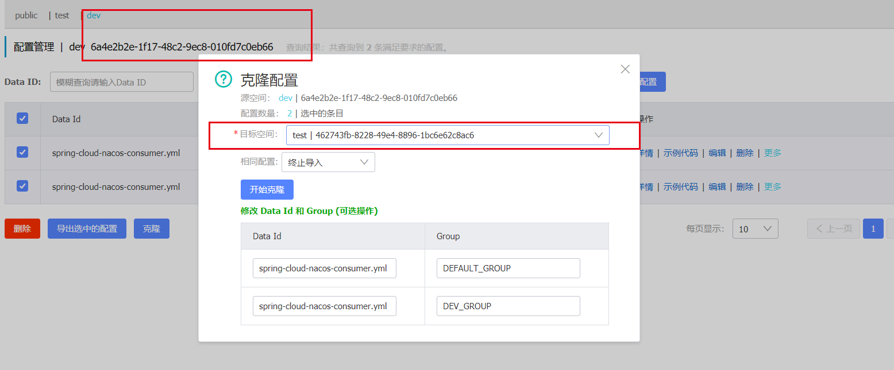Switch to the public namespace tab
The image size is (894, 370).
pos(26,15)
